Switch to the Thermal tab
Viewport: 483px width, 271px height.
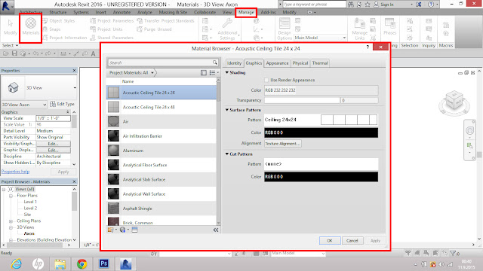320,63
